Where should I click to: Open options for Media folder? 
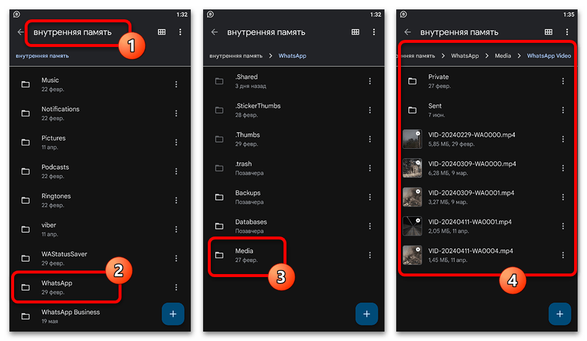click(x=370, y=255)
